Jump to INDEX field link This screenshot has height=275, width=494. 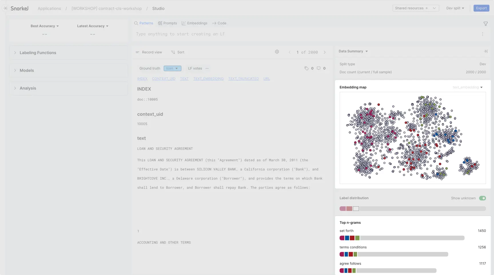tap(142, 79)
